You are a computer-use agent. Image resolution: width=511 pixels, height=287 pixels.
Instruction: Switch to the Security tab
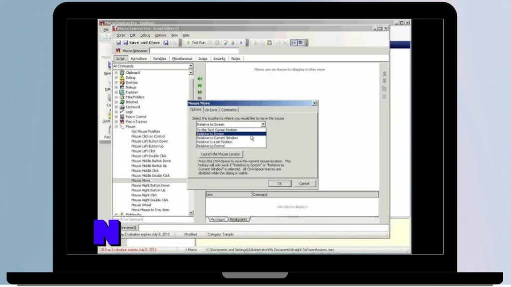(220, 59)
